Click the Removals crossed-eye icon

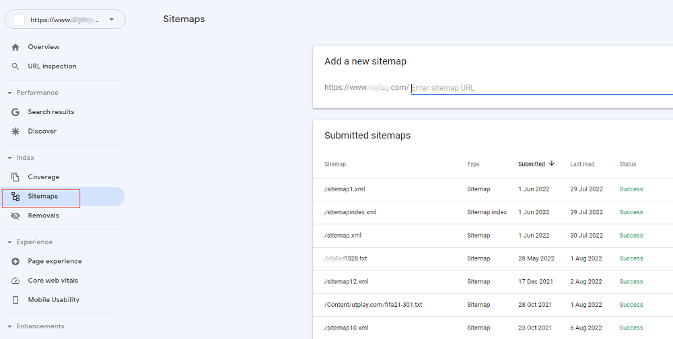click(15, 215)
